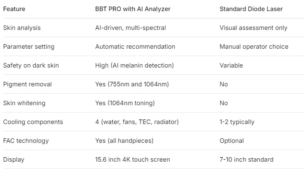Click Yes (755nm and 1064nm) cell
This screenshot has height=169, width=304.
(132, 84)
